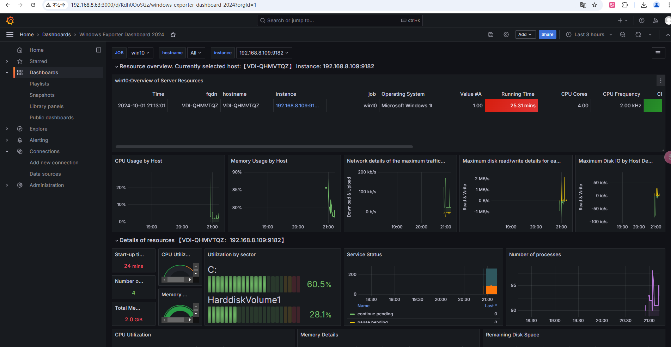Click the table's horizontal scrollbar
Image resolution: width=671 pixels, height=347 pixels.
[264, 147]
